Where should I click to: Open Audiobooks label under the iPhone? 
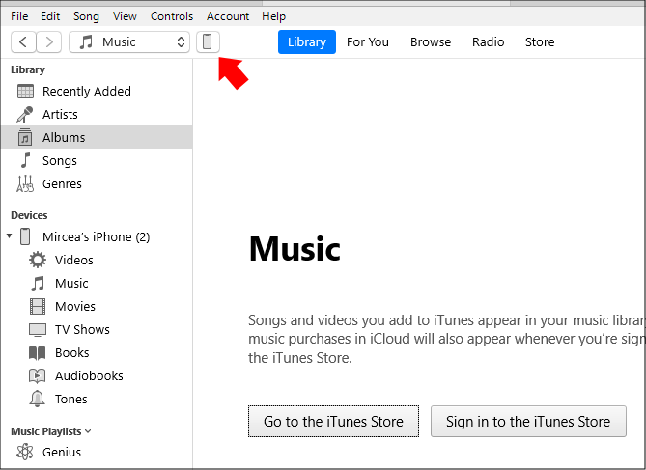[90, 376]
